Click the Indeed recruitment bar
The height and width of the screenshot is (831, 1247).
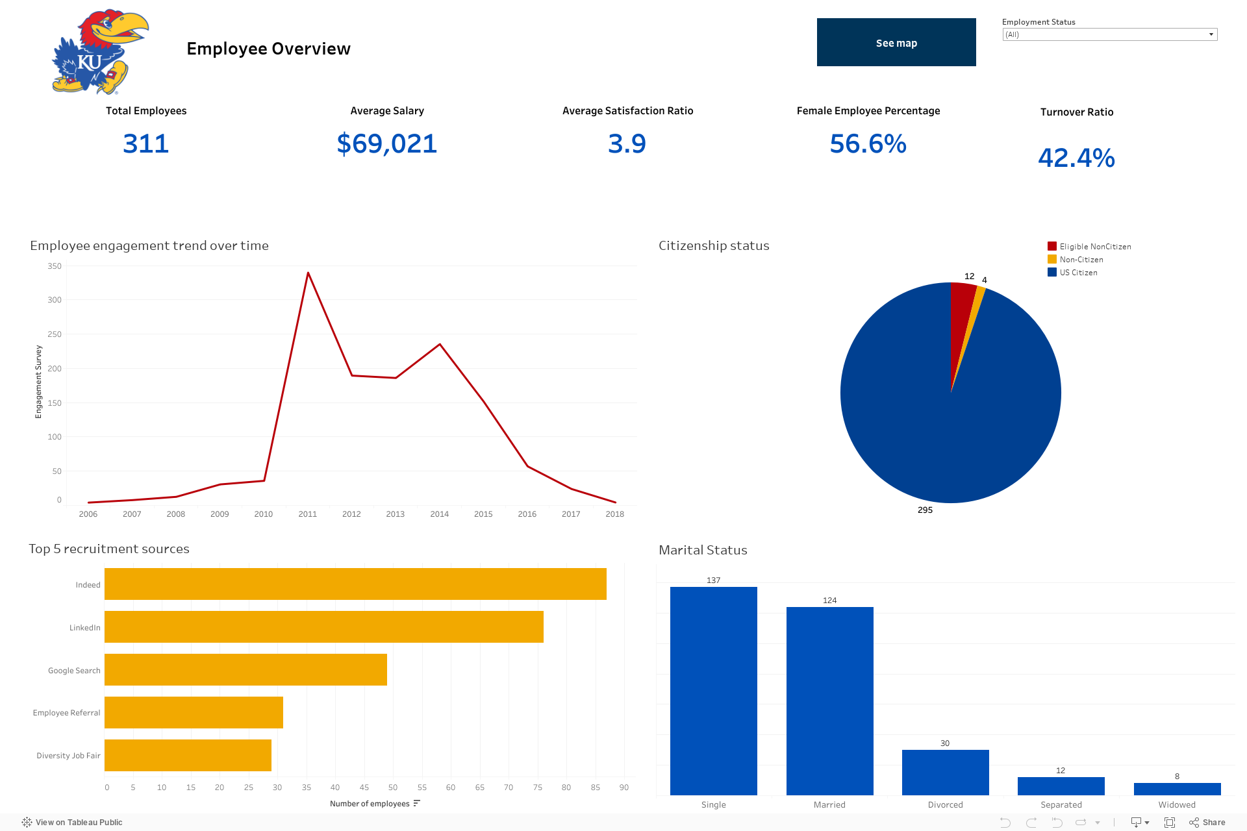355,584
